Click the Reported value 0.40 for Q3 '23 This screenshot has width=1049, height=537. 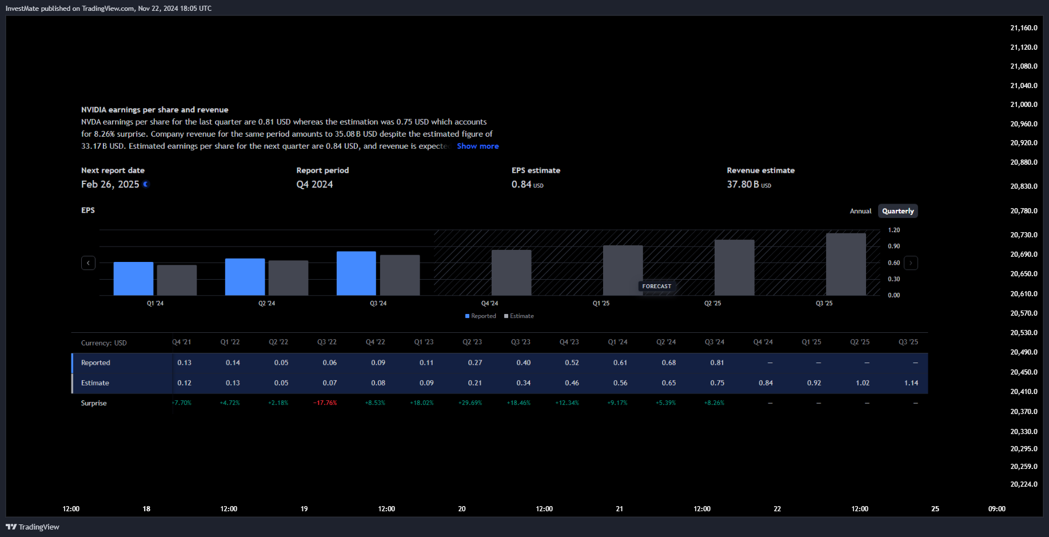tap(524, 363)
